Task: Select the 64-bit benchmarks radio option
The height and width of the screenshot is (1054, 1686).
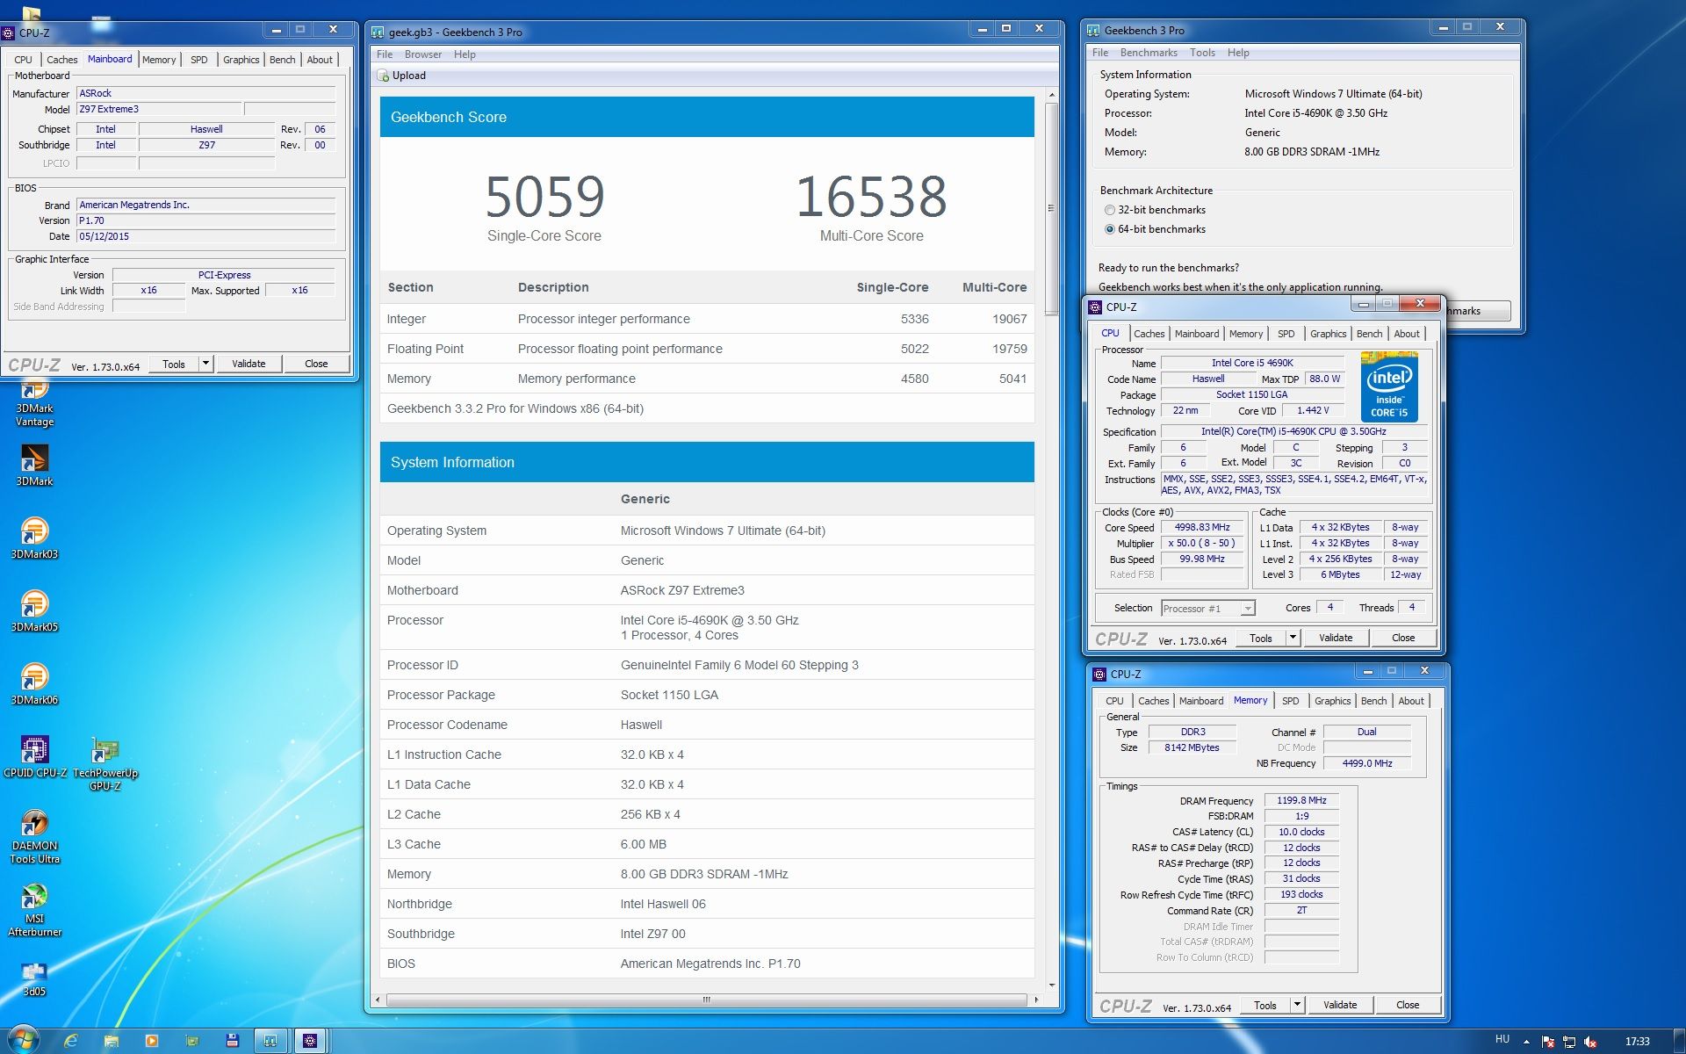Action: (x=1110, y=229)
